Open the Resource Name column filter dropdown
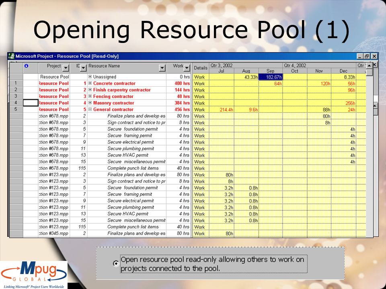Viewport: 386px width, 289px height. (162, 68)
